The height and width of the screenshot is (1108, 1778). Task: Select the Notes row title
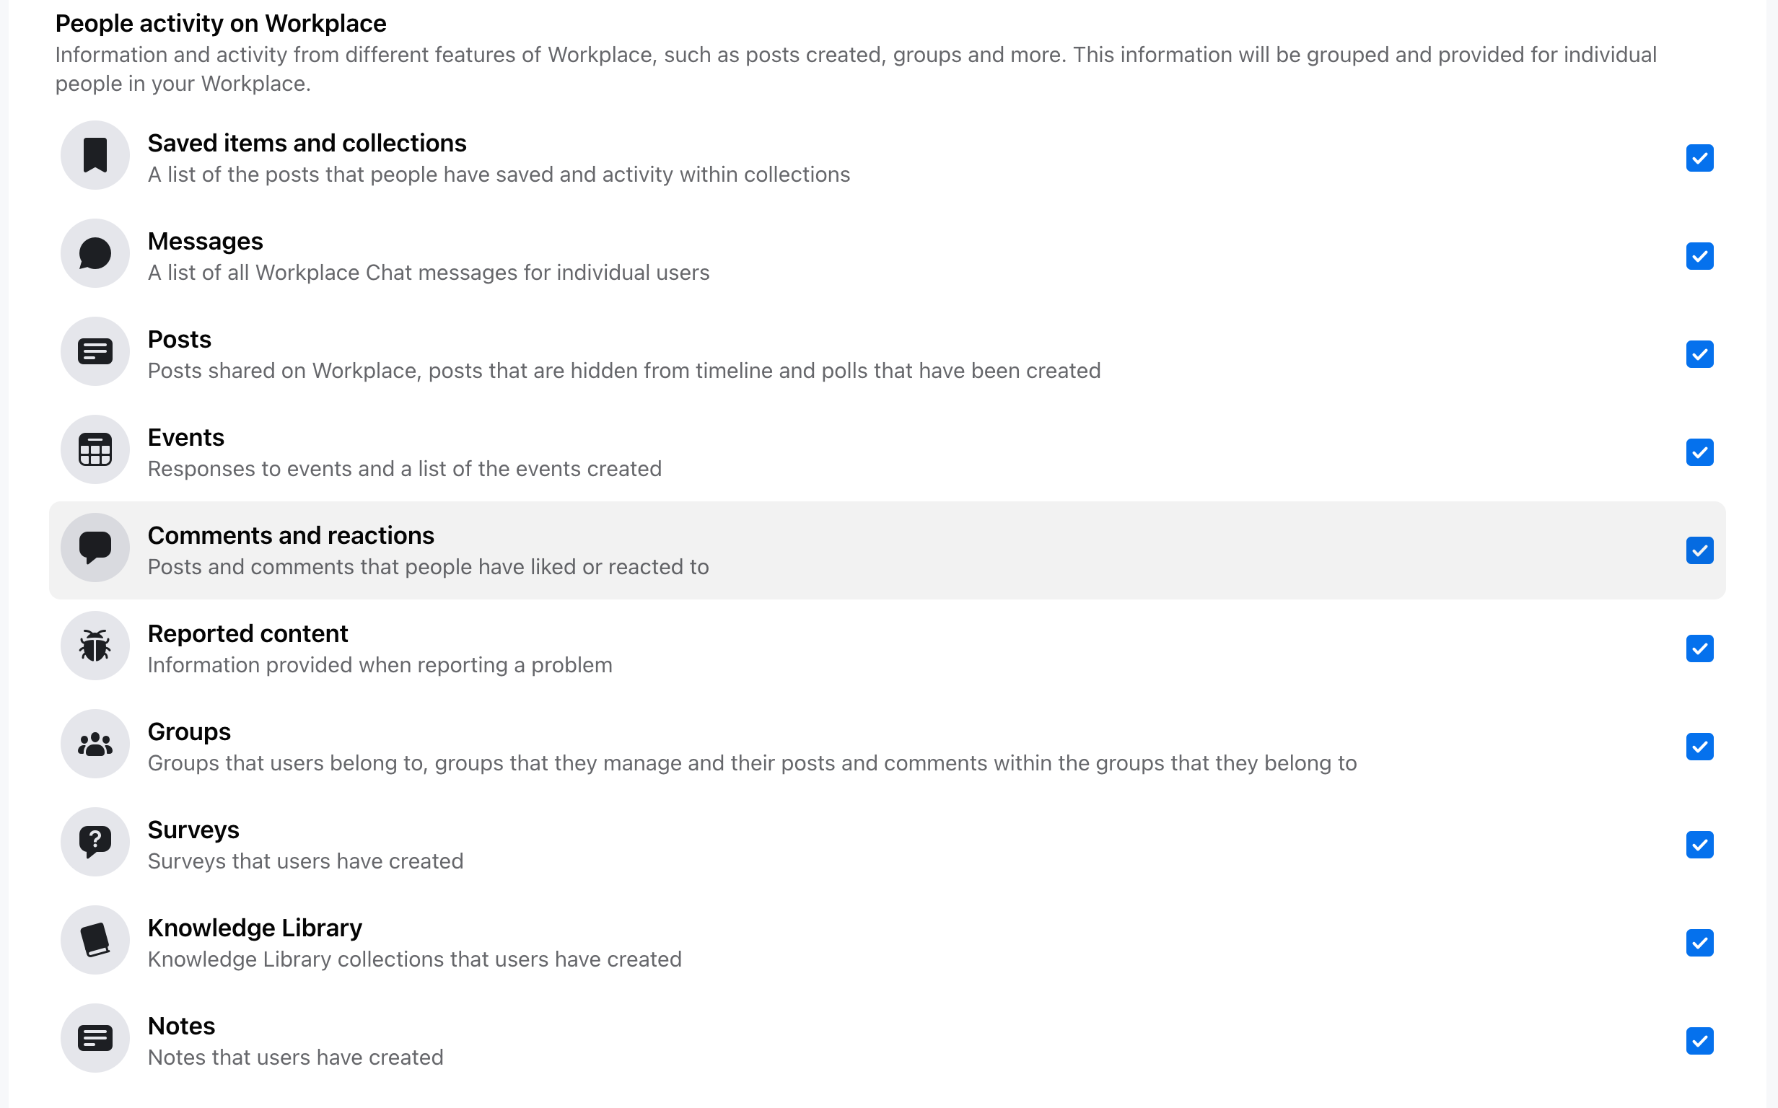click(181, 1026)
